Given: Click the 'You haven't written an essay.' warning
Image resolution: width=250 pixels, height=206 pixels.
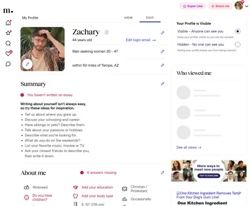Looking at the screenshot, I should (50, 95).
